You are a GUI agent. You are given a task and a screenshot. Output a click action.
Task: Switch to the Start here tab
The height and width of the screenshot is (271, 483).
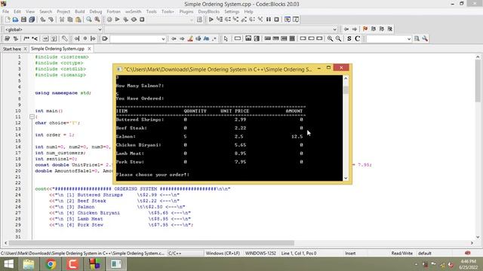pos(12,49)
